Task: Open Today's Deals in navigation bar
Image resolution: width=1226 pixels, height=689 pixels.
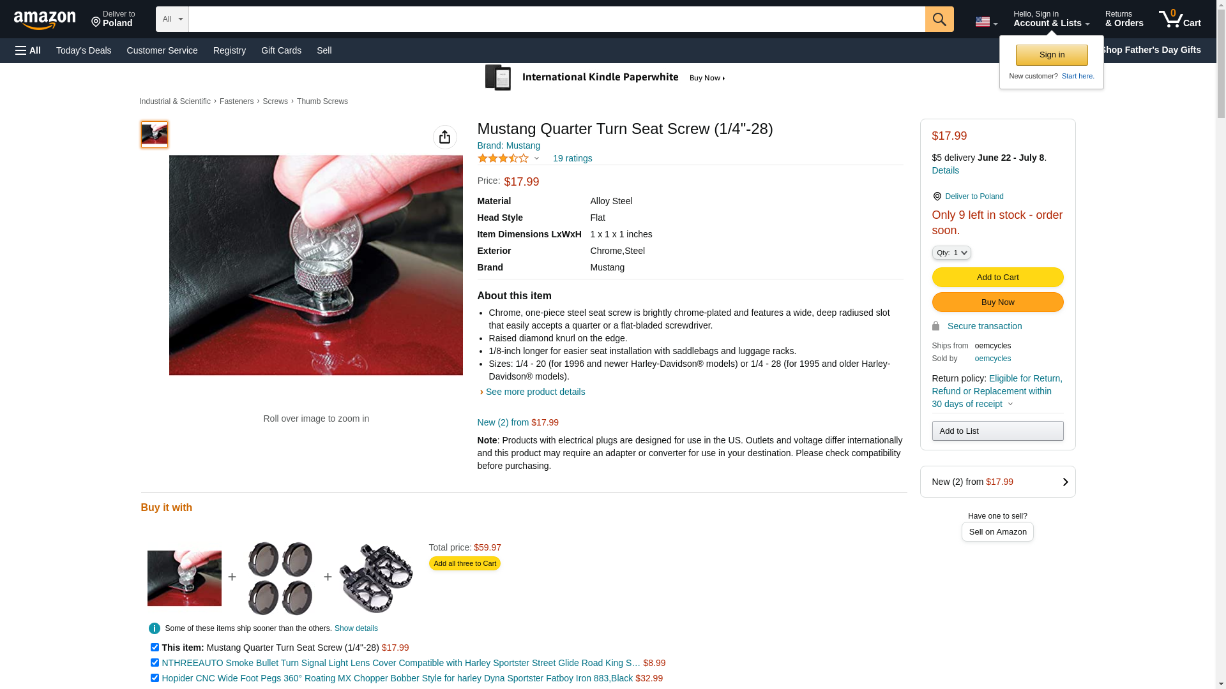Action: 84,50
